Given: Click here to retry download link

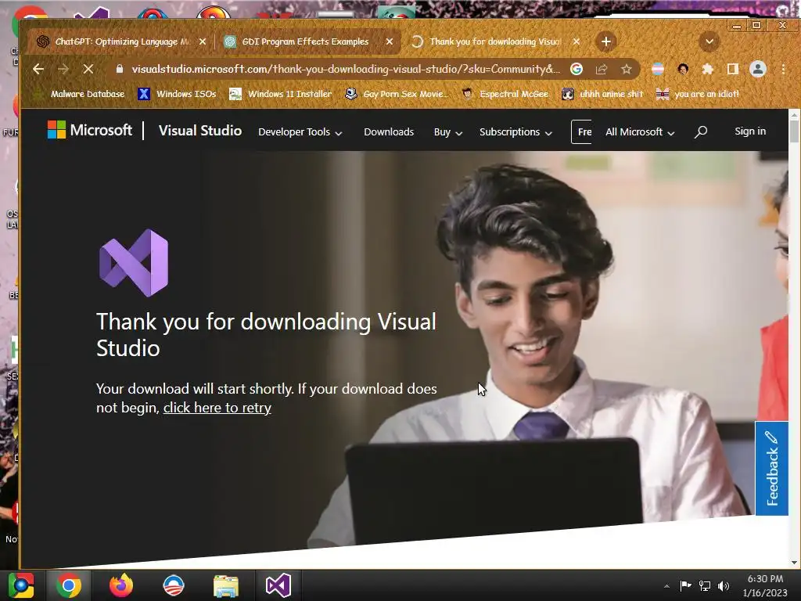Looking at the screenshot, I should click(217, 408).
